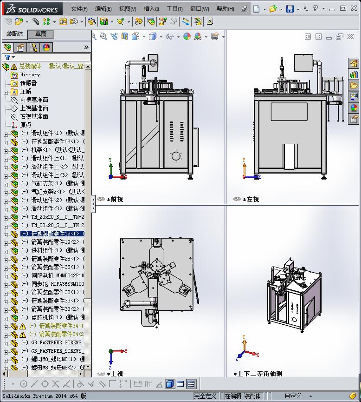The width and height of the screenshot is (361, 402).
Task: Switch to the 草图 tab
Action: point(40,34)
